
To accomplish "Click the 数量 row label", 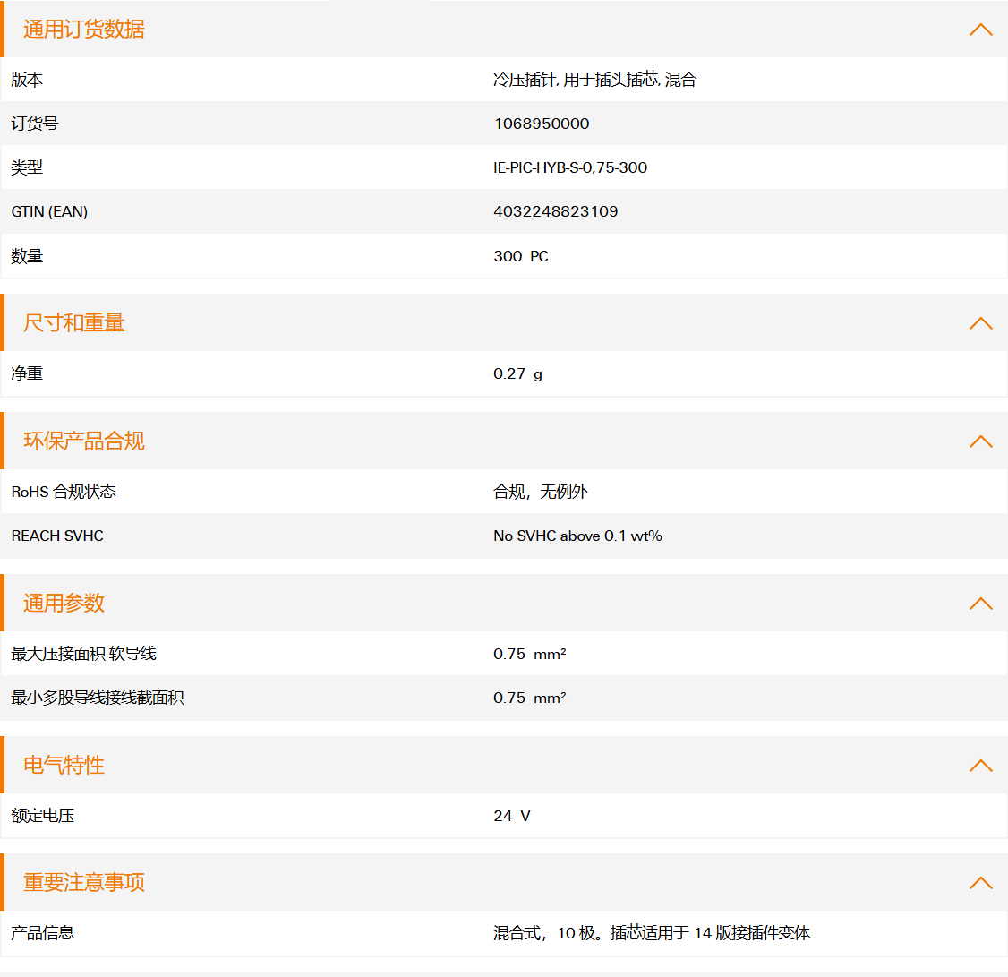I will (27, 256).
